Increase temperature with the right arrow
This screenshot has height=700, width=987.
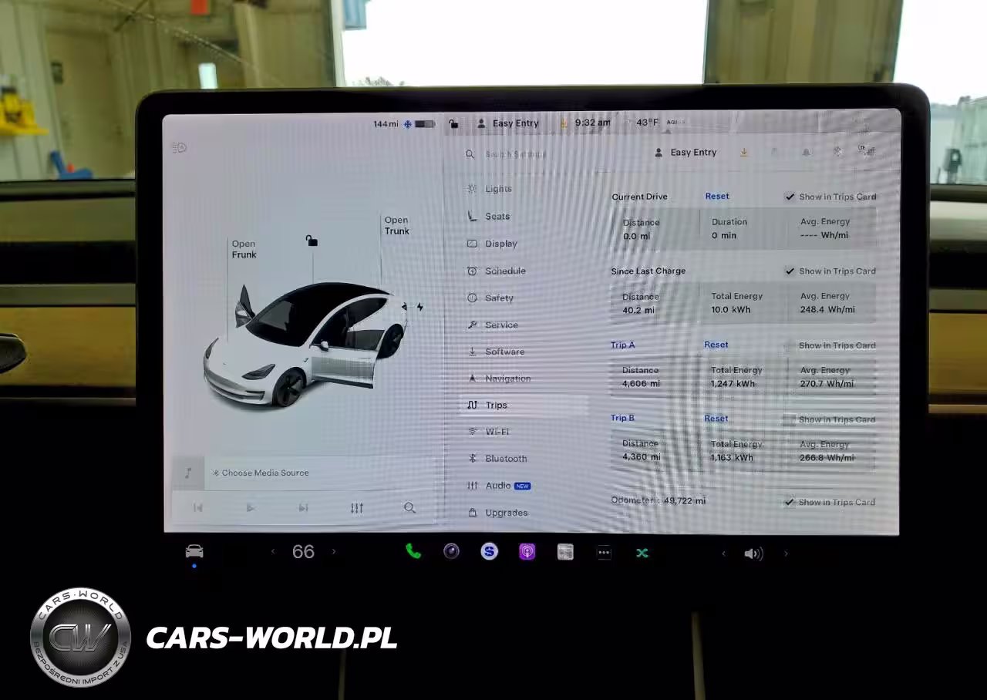tap(334, 551)
